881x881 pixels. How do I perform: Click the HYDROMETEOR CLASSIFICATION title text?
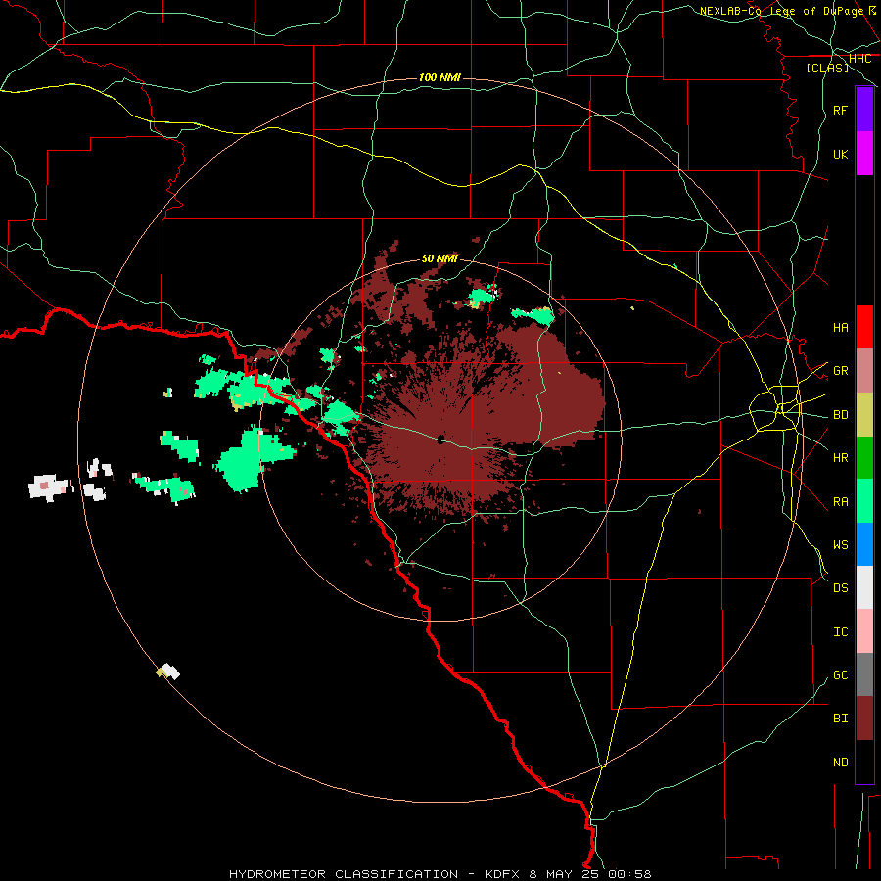pyautogui.click(x=344, y=874)
